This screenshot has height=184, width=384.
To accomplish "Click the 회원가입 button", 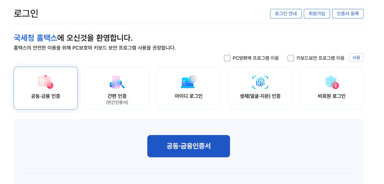I will pyautogui.click(x=317, y=14).
